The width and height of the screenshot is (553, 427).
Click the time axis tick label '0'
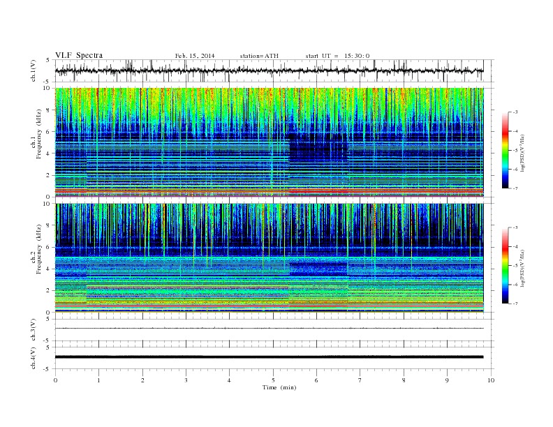pos(55,380)
